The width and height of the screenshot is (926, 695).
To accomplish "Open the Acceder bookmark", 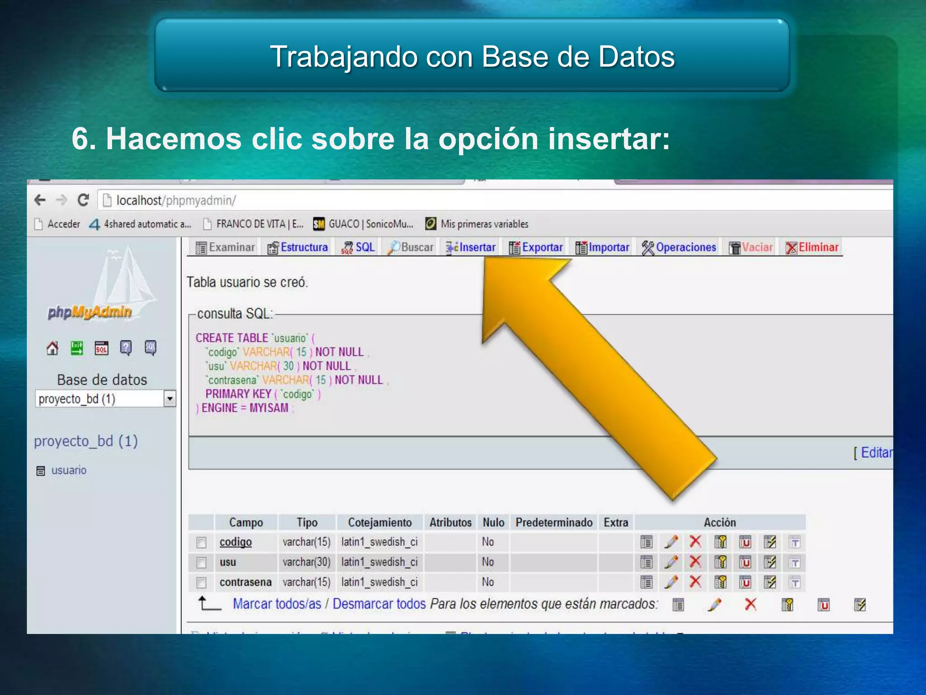I will [x=58, y=224].
